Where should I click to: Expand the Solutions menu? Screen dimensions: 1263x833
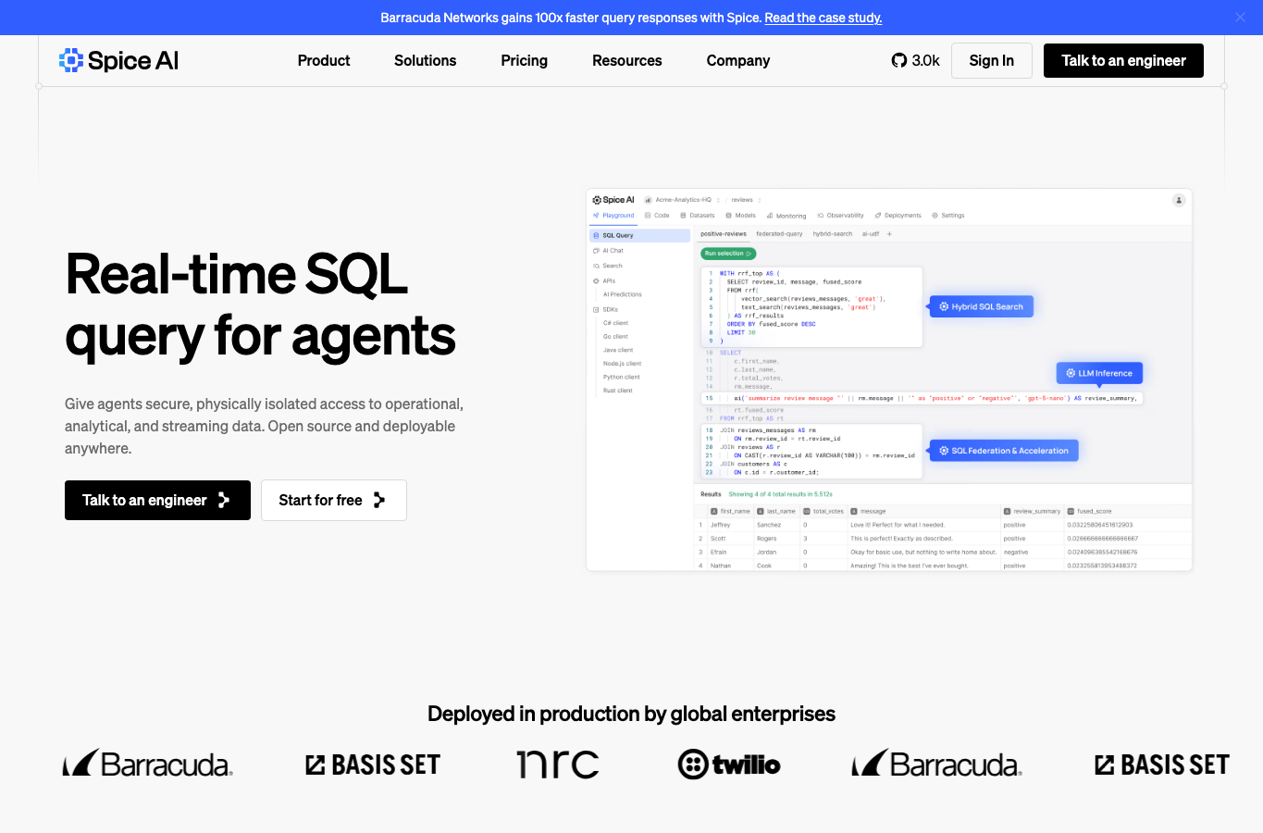[425, 60]
